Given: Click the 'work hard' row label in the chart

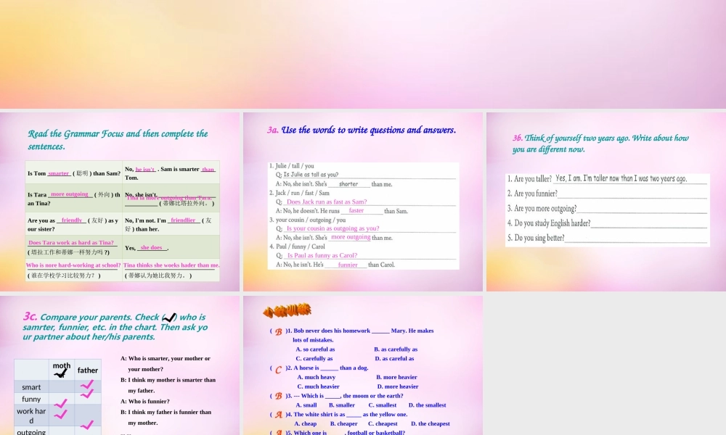Looking at the screenshot, I should pos(31,415).
